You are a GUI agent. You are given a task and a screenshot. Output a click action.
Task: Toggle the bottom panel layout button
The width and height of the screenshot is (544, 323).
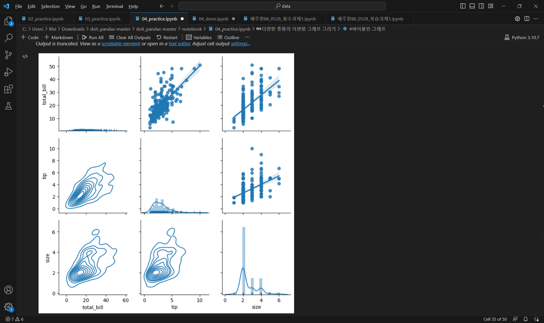click(472, 6)
